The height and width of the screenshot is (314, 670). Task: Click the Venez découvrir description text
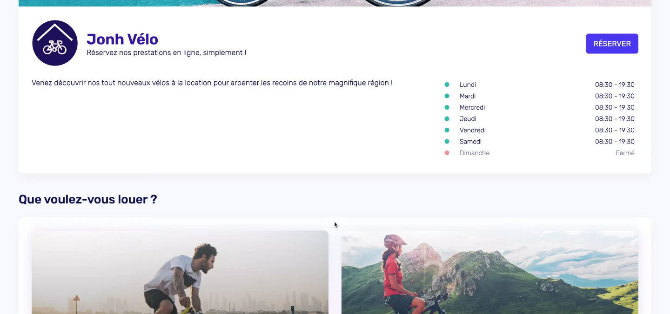tap(212, 83)
